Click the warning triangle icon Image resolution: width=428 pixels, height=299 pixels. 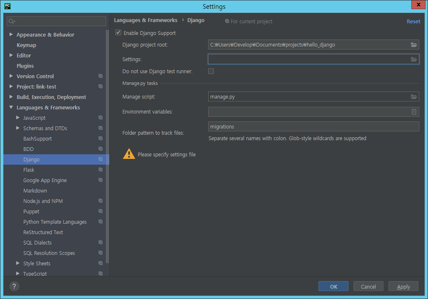click(x=129, y=154)
